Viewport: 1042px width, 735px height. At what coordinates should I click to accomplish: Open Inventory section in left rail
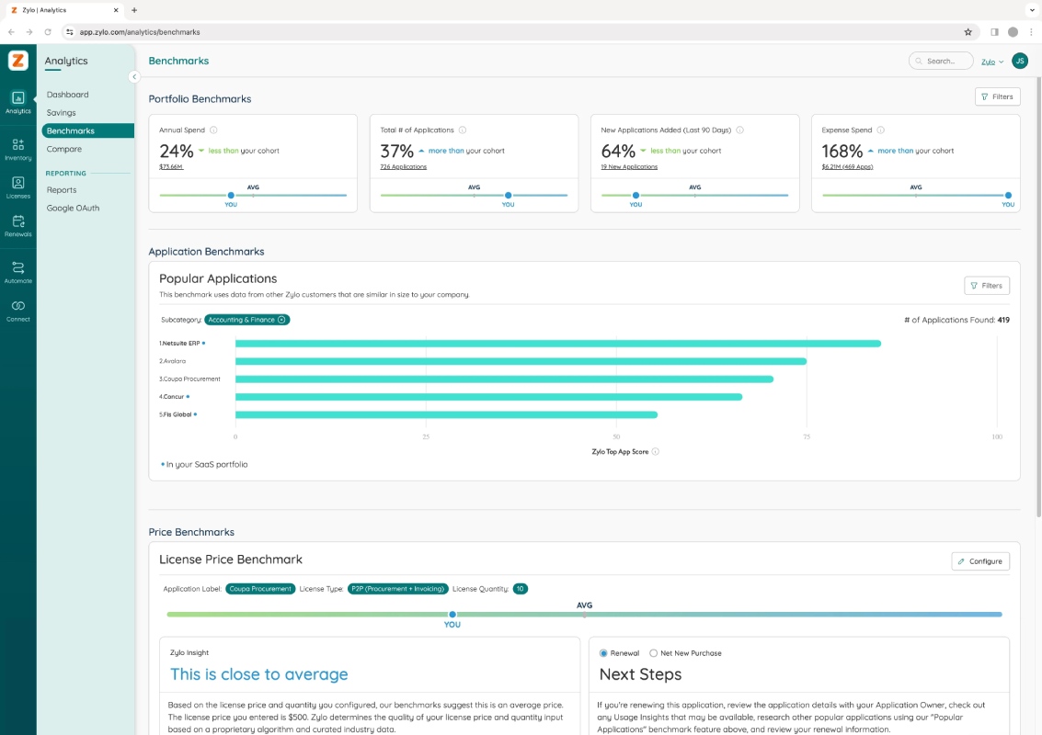(x=18, y=150)
